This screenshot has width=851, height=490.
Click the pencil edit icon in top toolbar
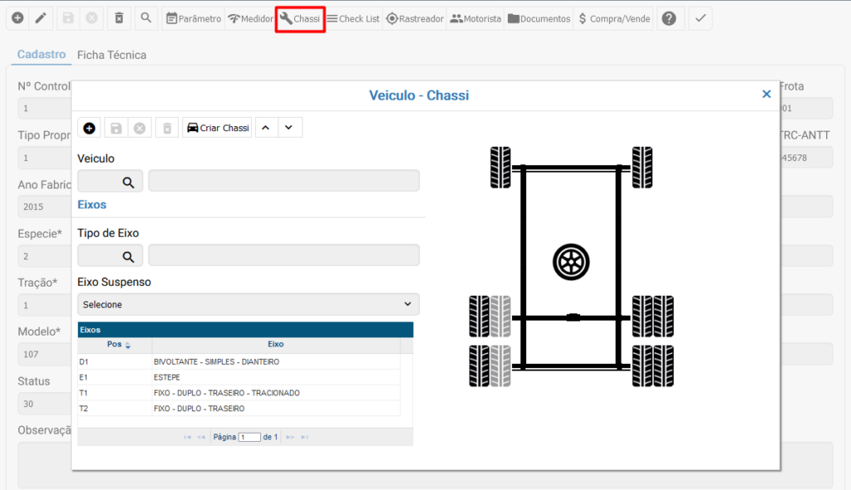click(41, 18)
